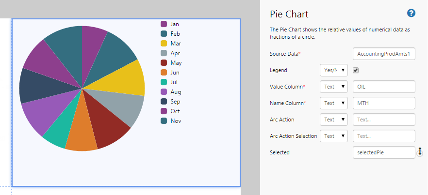Click the Name Column MTH field
428x195 pixels.
(384, 103)
